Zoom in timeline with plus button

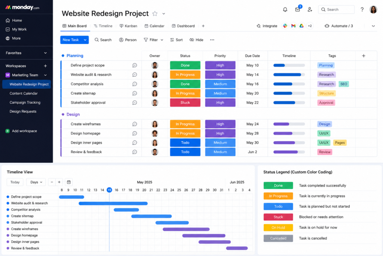tap(59, 182)
